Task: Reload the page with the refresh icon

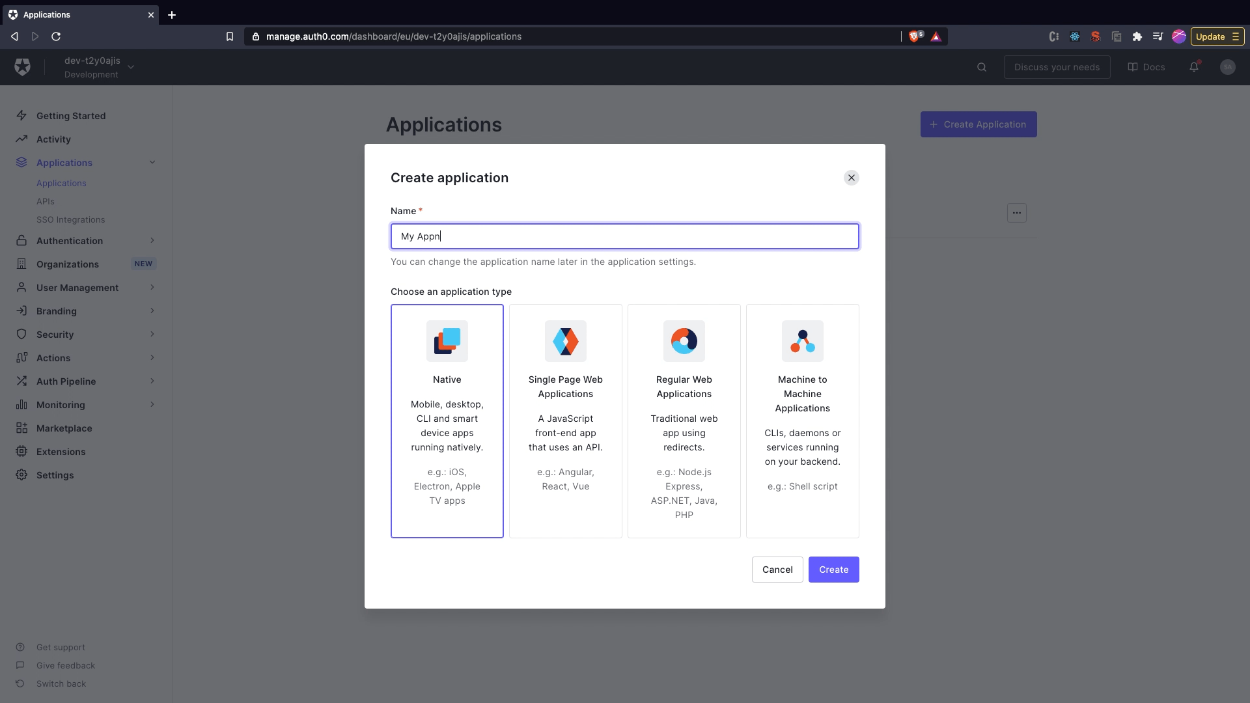Action: [56, 36]
